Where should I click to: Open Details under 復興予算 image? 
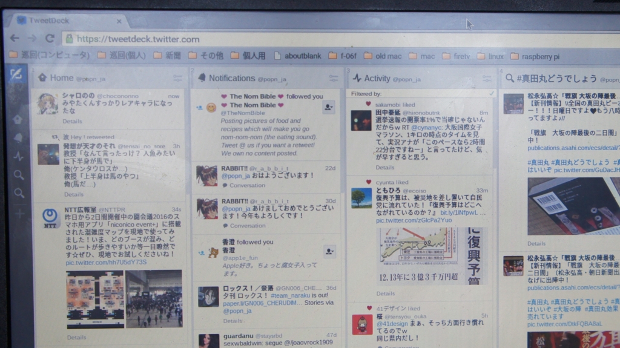pos(386,294)
